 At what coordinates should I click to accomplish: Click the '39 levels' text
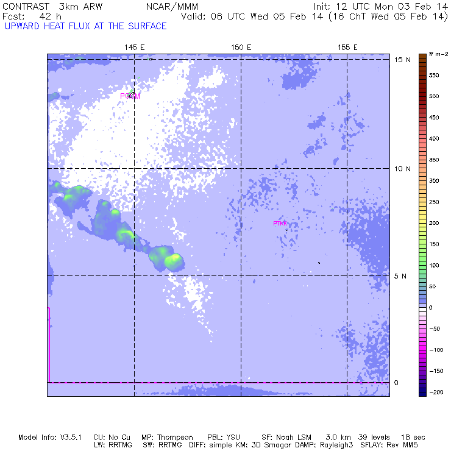coord(374,438)
